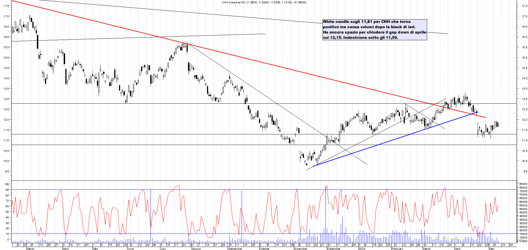Click '11.5' on the right price axis

pos(524,130)
